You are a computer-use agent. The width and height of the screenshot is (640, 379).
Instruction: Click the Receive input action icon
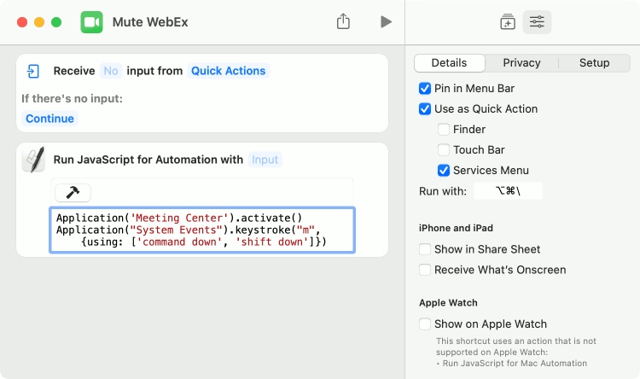coord(33,71)
